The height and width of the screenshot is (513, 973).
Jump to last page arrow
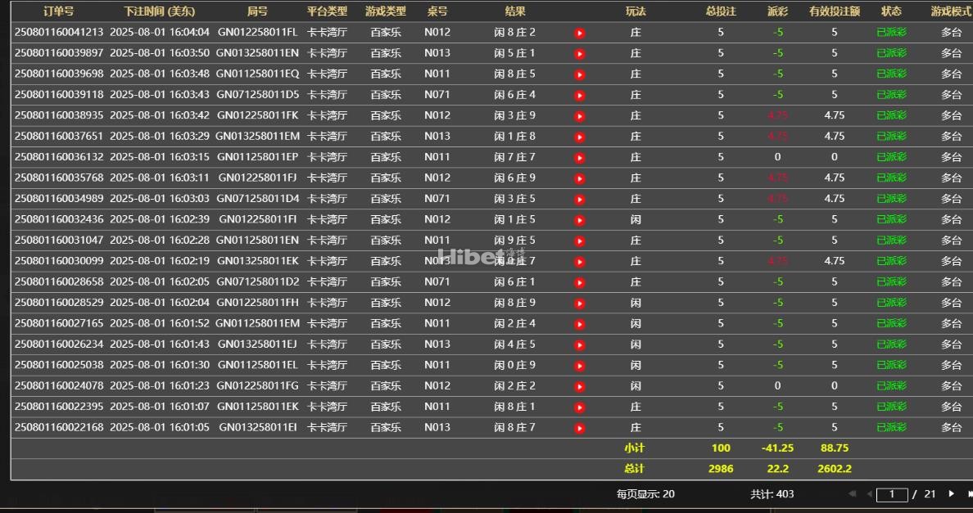(x=969, y=494)
